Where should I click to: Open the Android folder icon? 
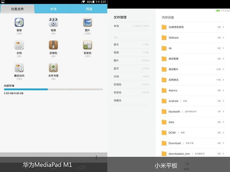(164, 101)
